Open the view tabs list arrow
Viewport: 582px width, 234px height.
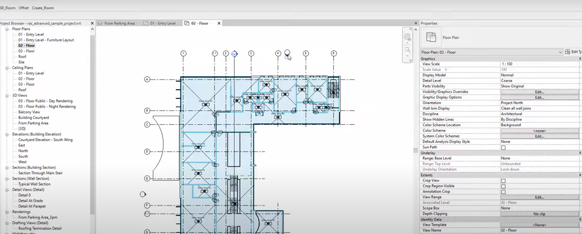416,23
